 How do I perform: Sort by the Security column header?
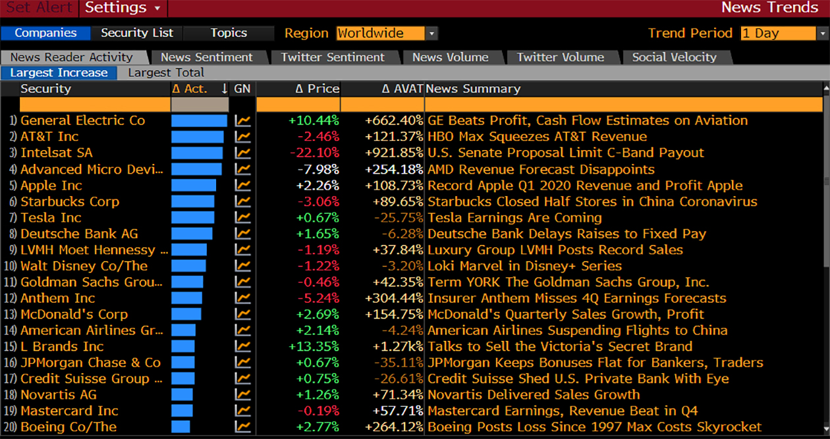click(x=45, y=89)
